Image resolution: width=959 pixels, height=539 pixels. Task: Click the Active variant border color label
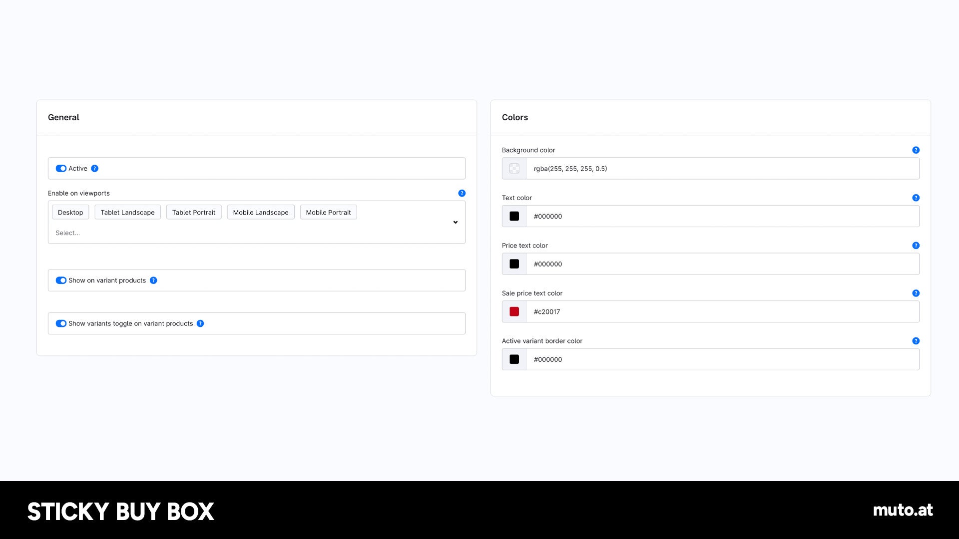pyautogui.click(x=542, y=341)
